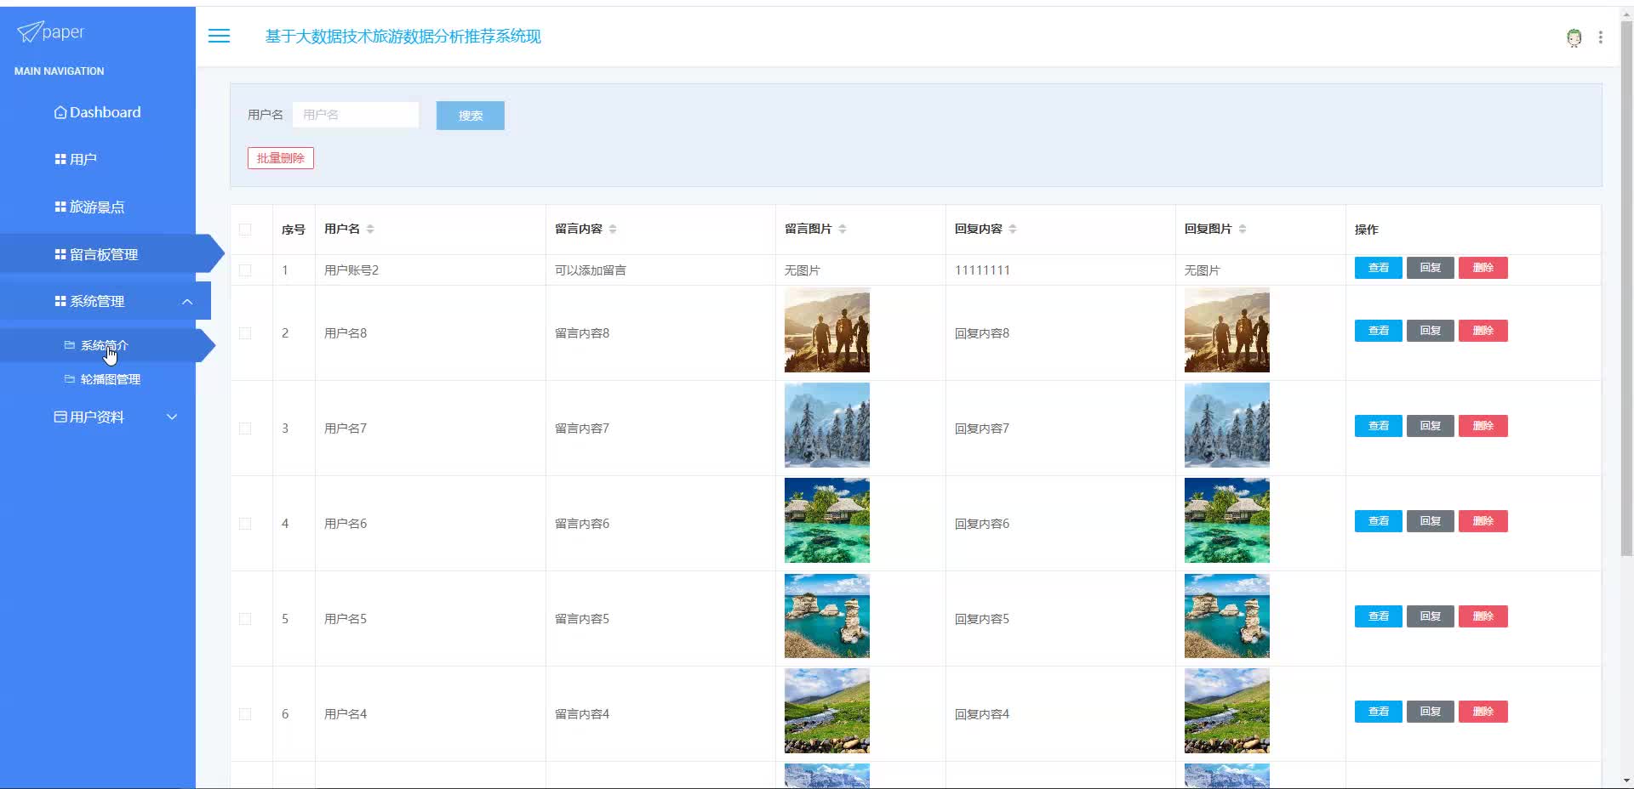Check the row for 用户名5
This screenshot has width=1634, height=789.
click(245, 619)
